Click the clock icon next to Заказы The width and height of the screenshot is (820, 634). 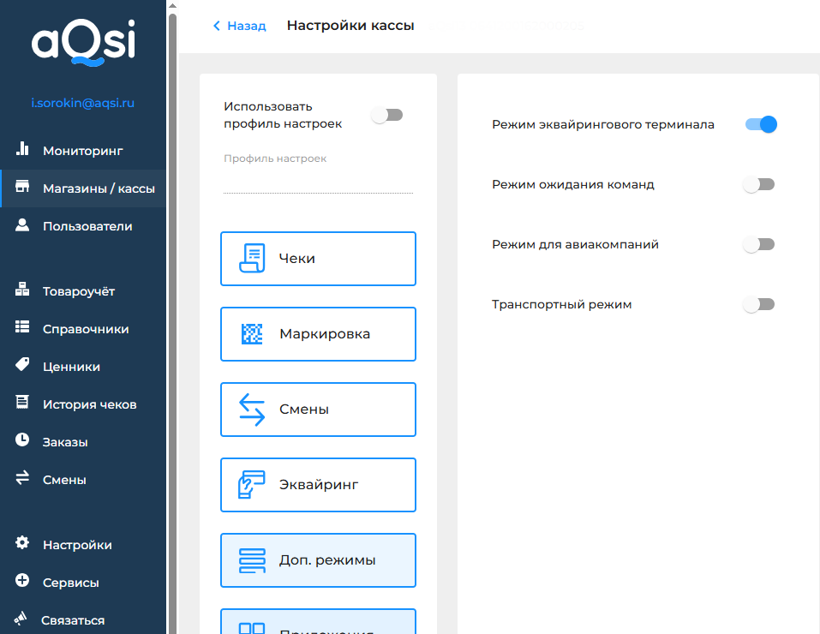click(23, 441)
